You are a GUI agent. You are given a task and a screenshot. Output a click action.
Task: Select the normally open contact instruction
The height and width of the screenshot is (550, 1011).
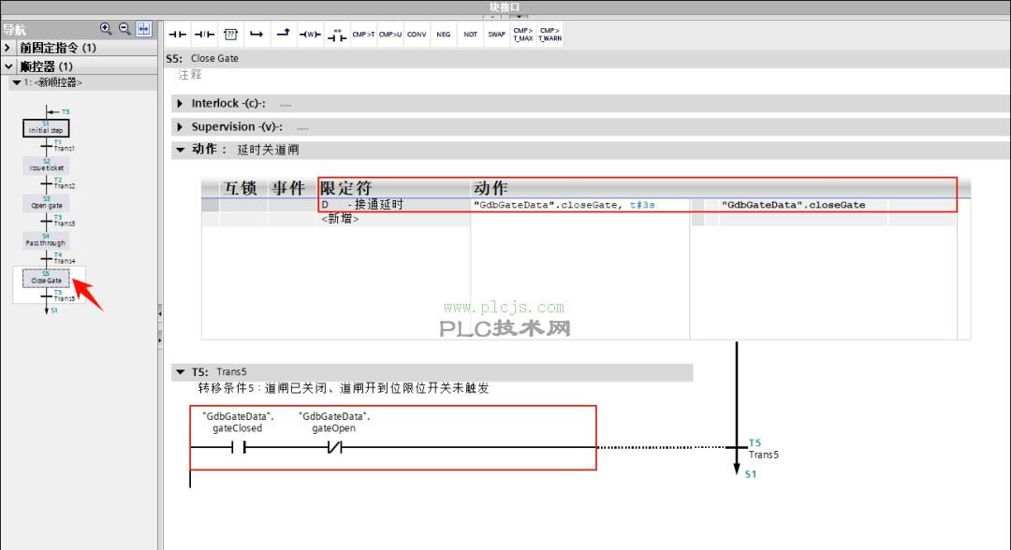tap(177, 34)
